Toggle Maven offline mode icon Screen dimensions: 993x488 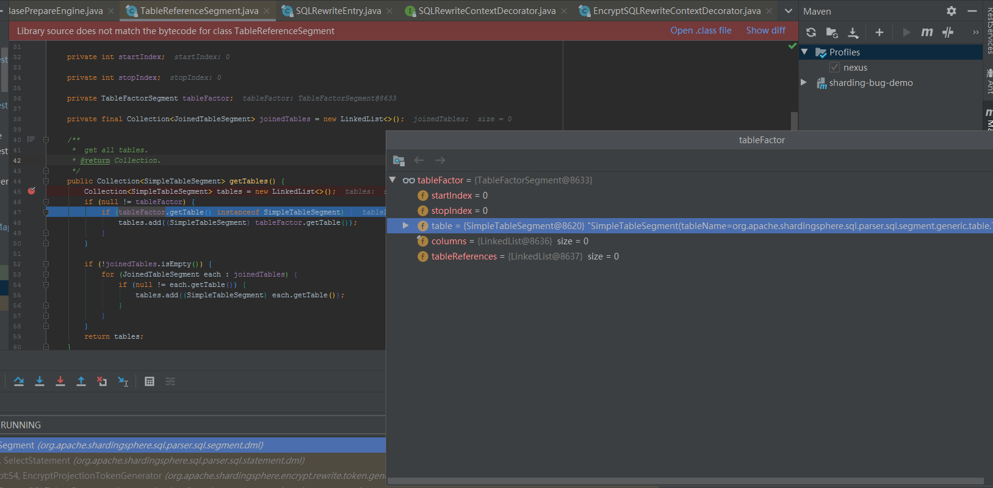[948, 32]
